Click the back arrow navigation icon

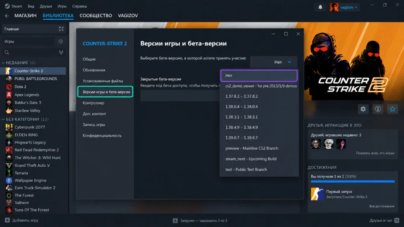click(x=7, y=16)
